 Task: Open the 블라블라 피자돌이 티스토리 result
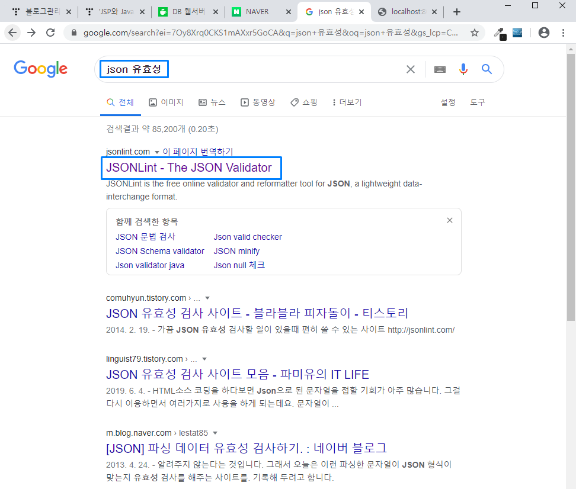257,313
